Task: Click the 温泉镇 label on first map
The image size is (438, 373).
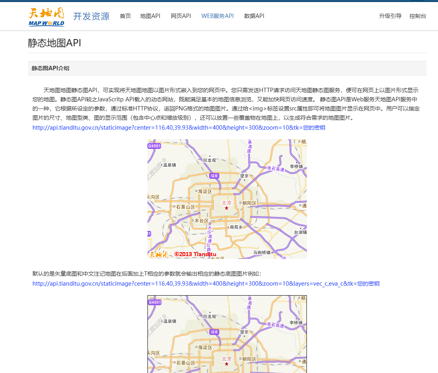Action: pyautogui.click(x=169, y=165)
